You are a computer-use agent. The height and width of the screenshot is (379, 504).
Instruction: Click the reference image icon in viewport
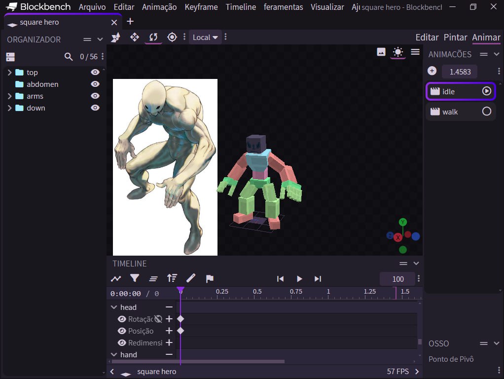381,52
